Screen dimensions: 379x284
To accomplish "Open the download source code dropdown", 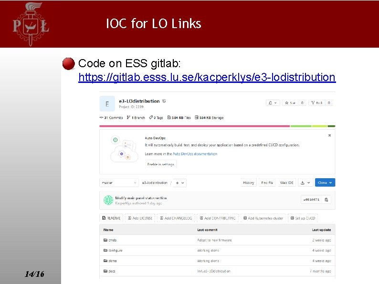I will [x=305, y=183].
